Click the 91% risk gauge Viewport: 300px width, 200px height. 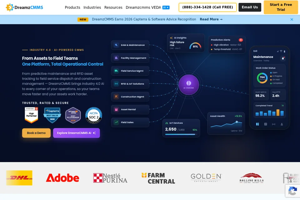pyautogui.click(x=195, y=46)
